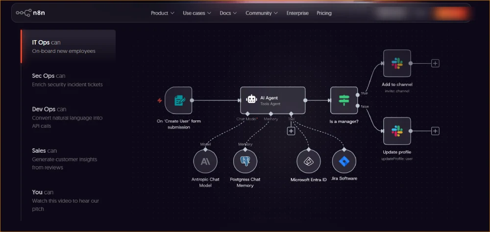Viewport: 490px width, 232px height.
Task: Click the Tool diamond connector on AI Agent
Action: pos(291,114)
